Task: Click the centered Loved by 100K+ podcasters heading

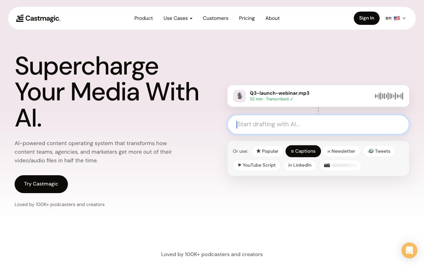Action: (x=212, y=254)
